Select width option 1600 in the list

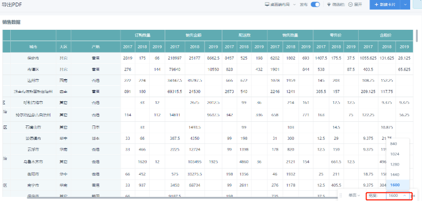tap(397, 185)
